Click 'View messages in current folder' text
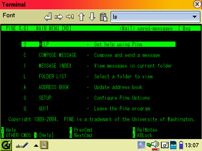Image resolution: width=202 pixels, height=151 pixels. click(x=133, y=66)
